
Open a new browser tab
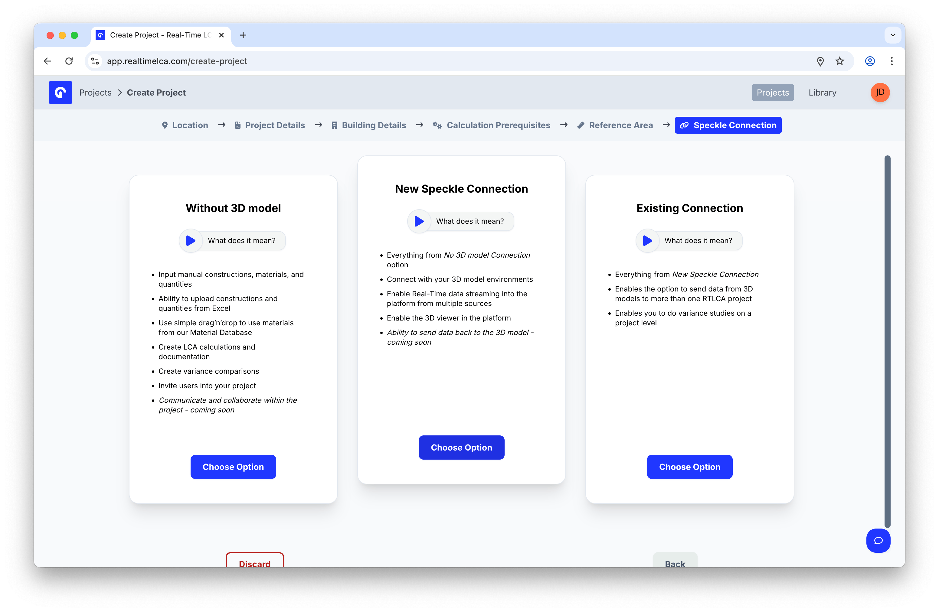[243, 35]
